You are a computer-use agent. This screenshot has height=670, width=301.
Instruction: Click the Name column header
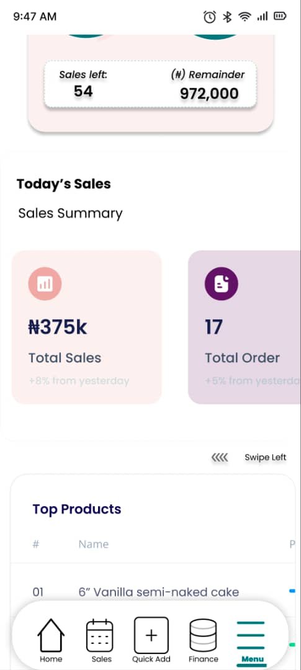[x=94, y=544]
